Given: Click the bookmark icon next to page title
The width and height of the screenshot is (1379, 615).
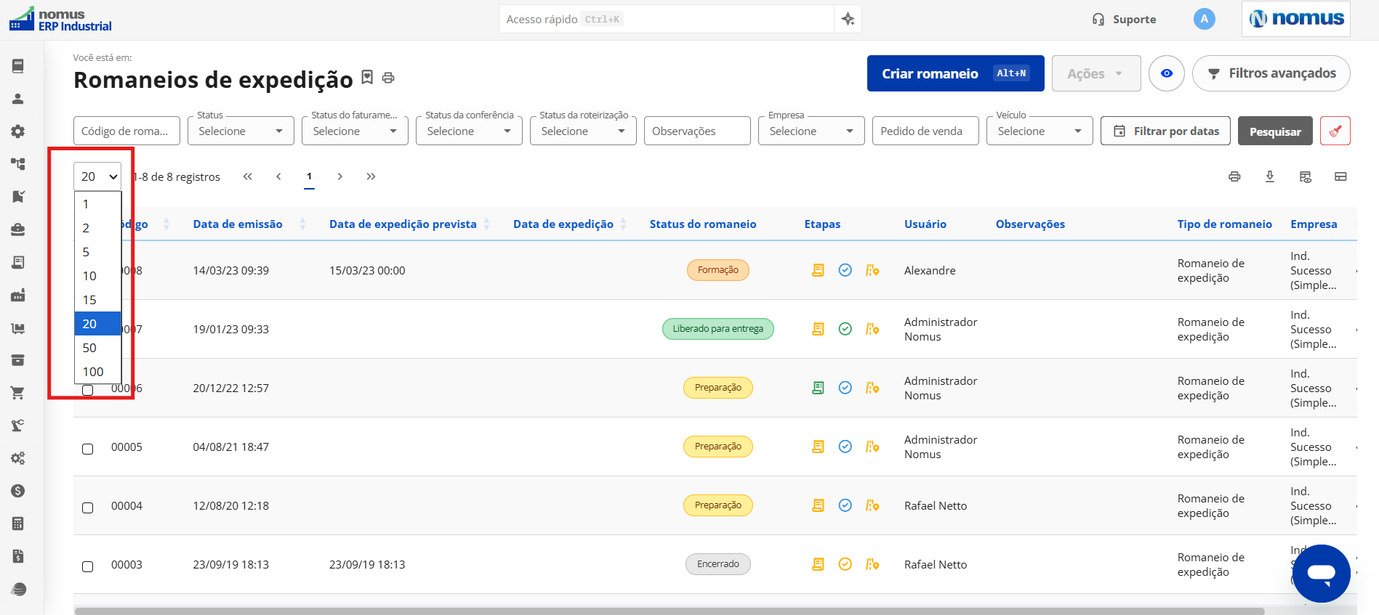Looking at the screenshot, I should [367, 77].
